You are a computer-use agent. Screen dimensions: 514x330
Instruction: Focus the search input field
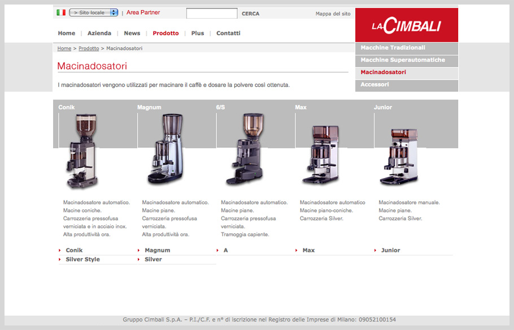coord(212,14)
